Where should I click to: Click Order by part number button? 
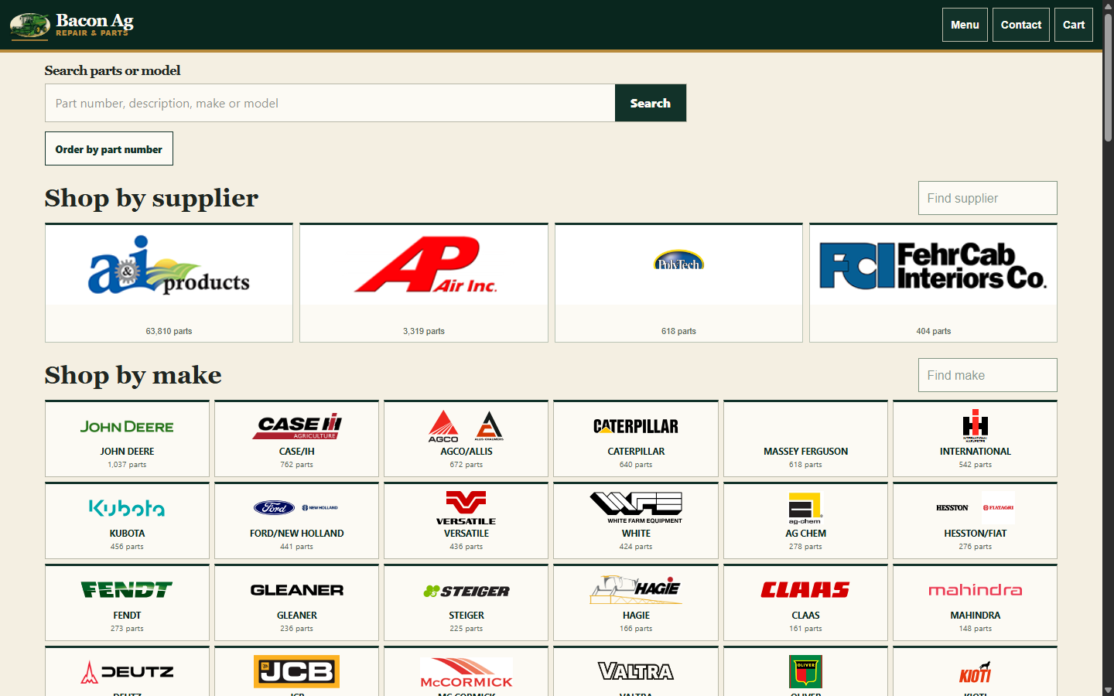pyautogui.click(x=109, y=148)
